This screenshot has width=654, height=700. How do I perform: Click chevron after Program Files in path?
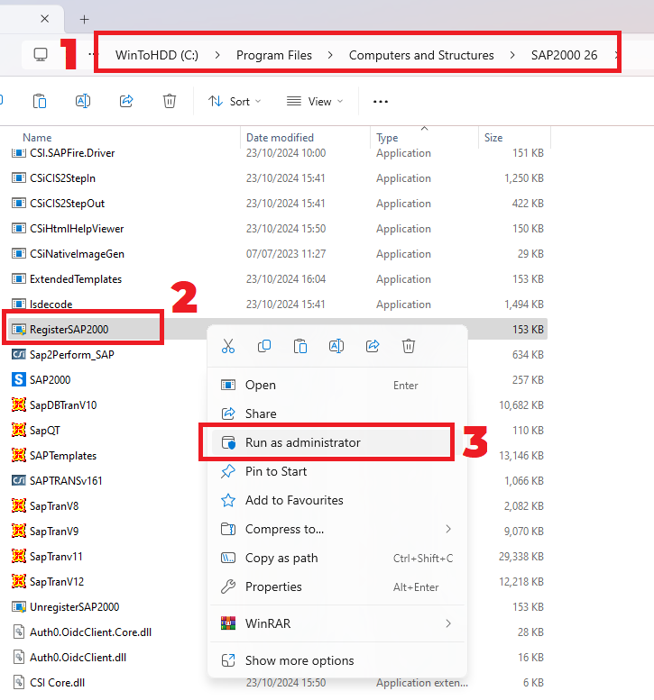point(330,55)
